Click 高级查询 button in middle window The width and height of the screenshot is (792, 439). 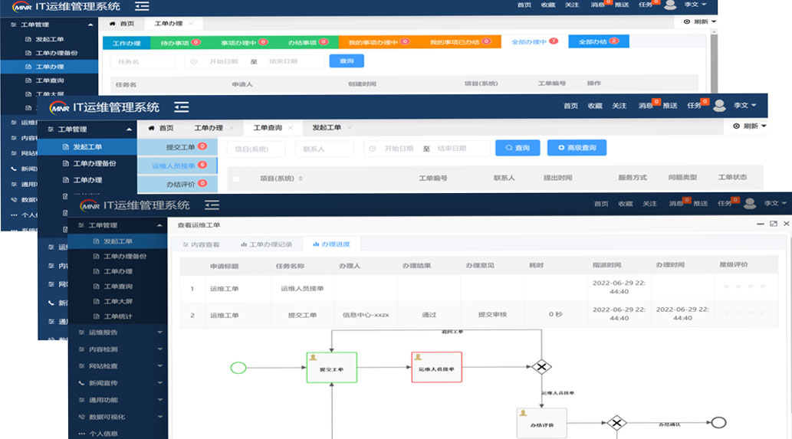pos(577,148)
